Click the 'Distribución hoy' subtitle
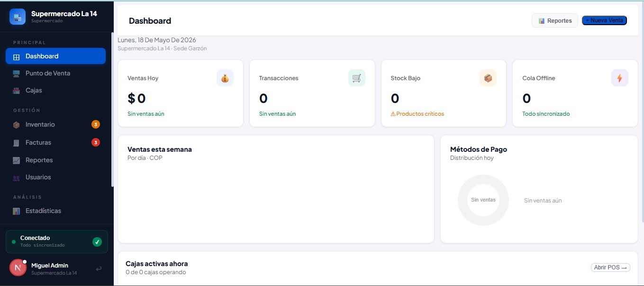The image size is (644, 286). point(472,158)
